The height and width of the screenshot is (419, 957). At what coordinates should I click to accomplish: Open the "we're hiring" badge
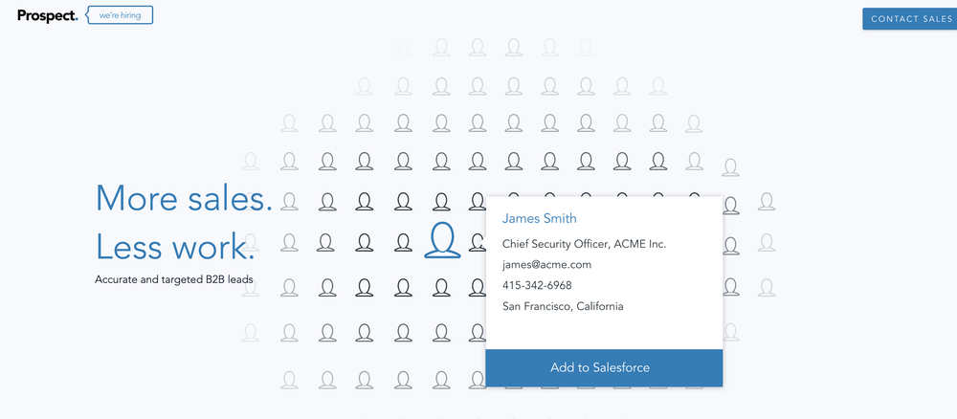pyautogui.click(x=121, y=15)
